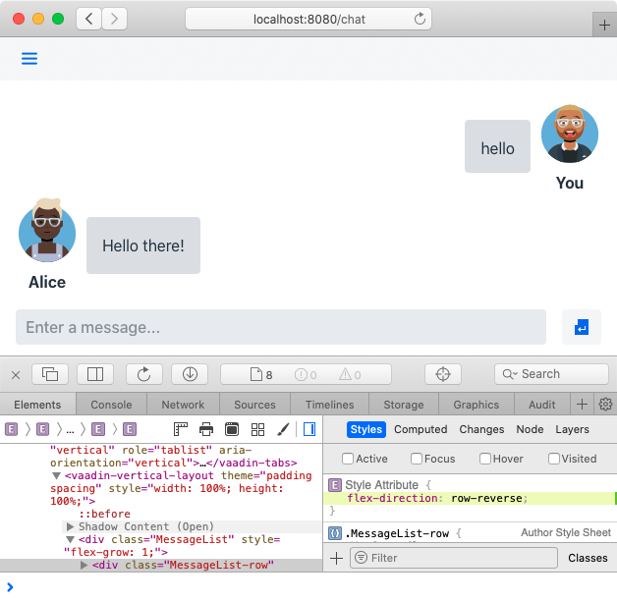The height and width of the screenshot is (601, 617).
Task: Open the hamburger navigation menu
Action: (x=29, y=59)
